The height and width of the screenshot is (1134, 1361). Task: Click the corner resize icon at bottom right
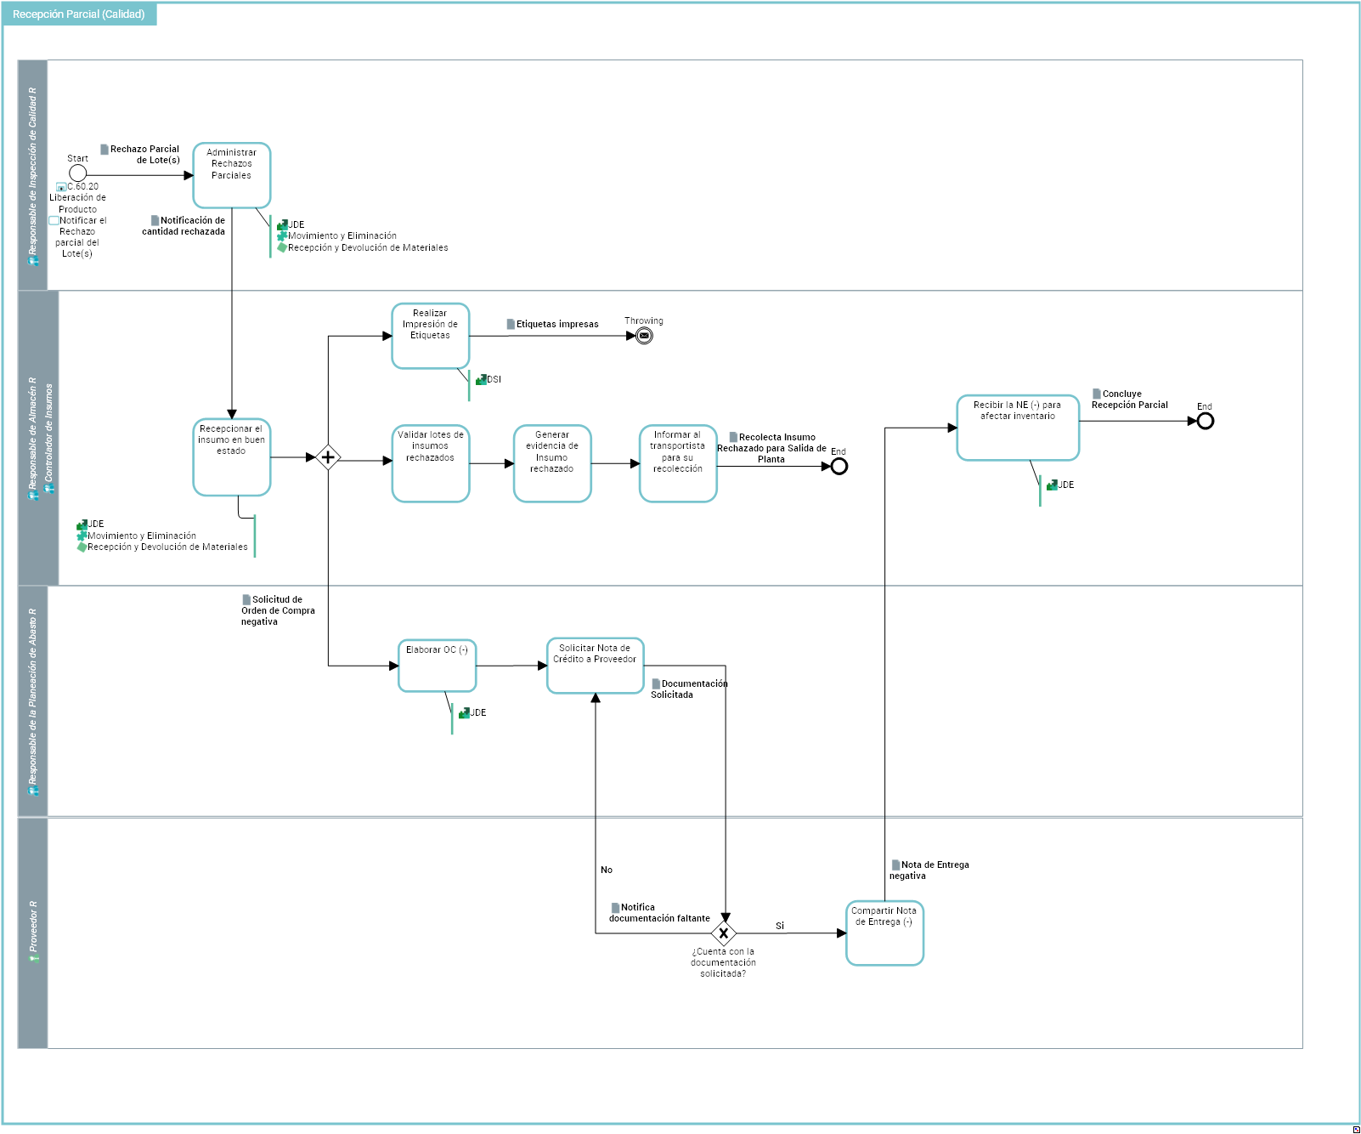pos(1356,1129)
